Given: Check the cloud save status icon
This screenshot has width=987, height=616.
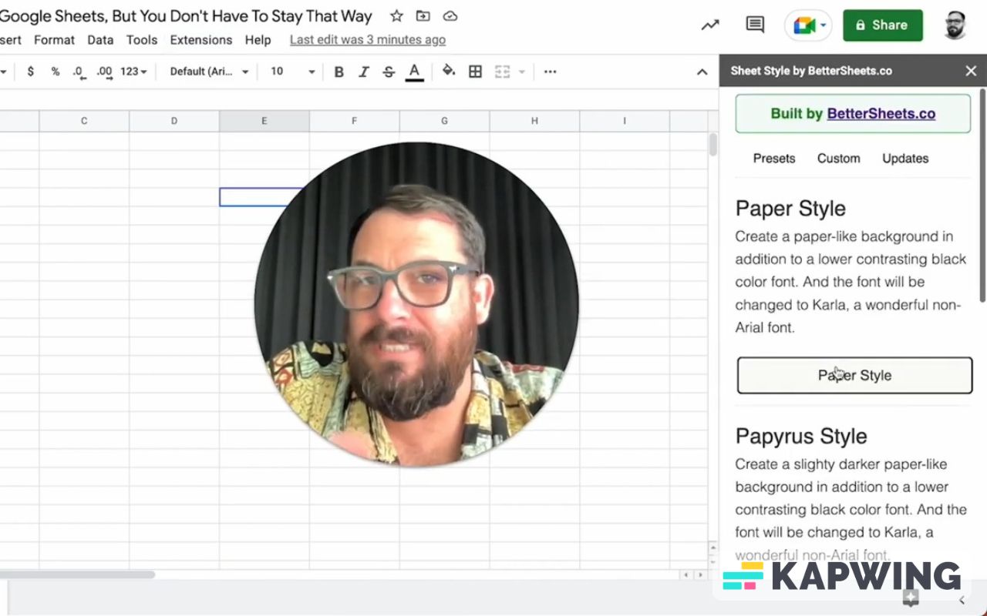Looking at the screenshot, I should (x=450, y=16).
